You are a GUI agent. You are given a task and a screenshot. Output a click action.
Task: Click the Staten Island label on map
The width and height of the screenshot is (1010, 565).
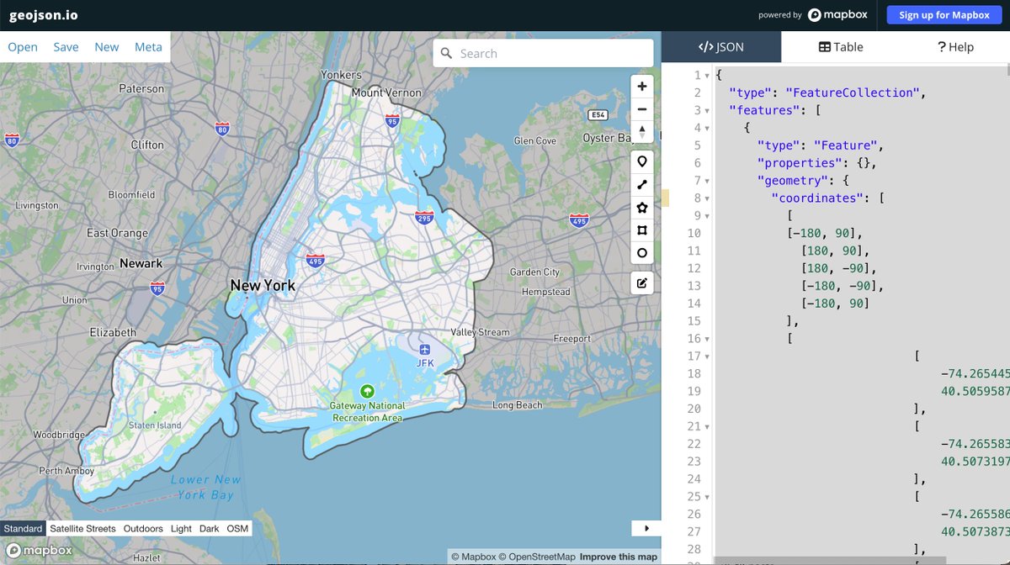(x=155, y=425)
